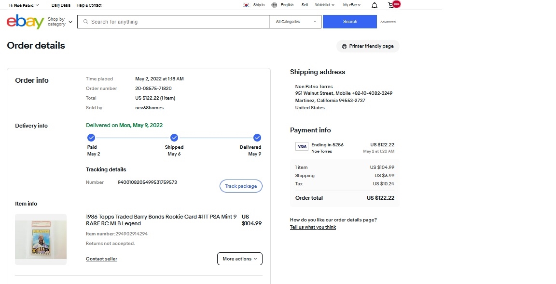This screenshot has width=556, height=284.
Task: Select the English language option
Action: click(287, 5)
